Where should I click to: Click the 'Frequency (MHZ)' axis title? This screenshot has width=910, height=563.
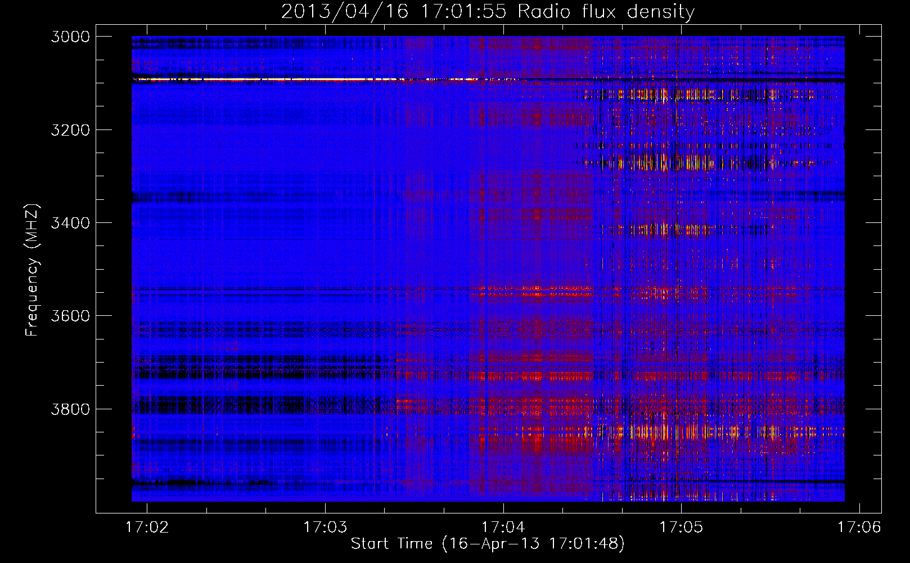coord(33,270)
